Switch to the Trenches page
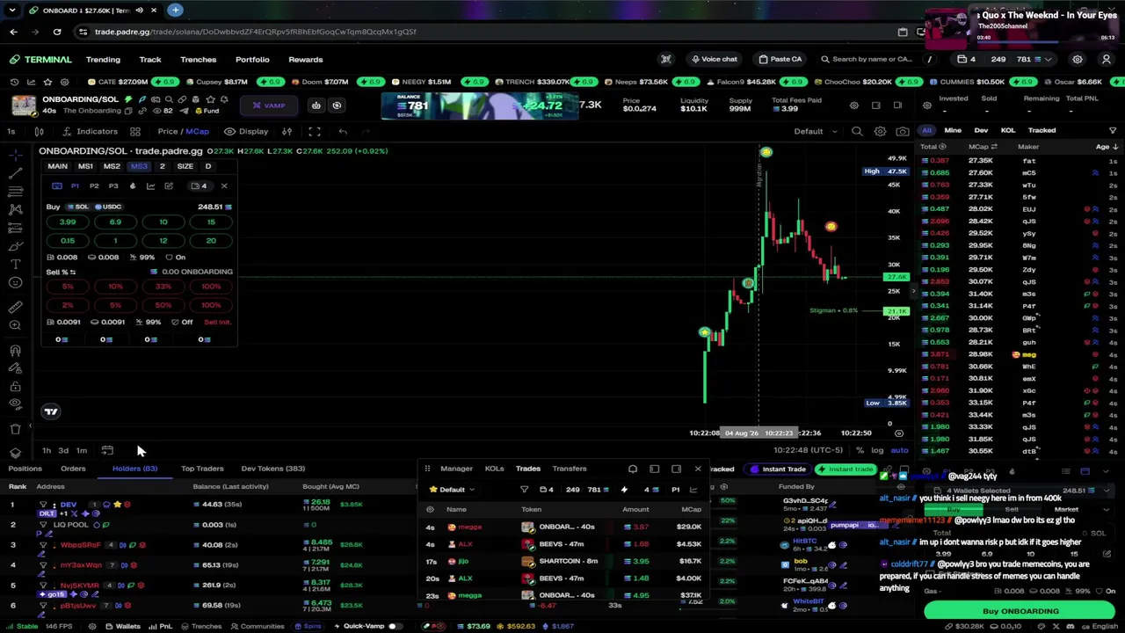Viewport: 1125px width, 633px height. [198, 60]
